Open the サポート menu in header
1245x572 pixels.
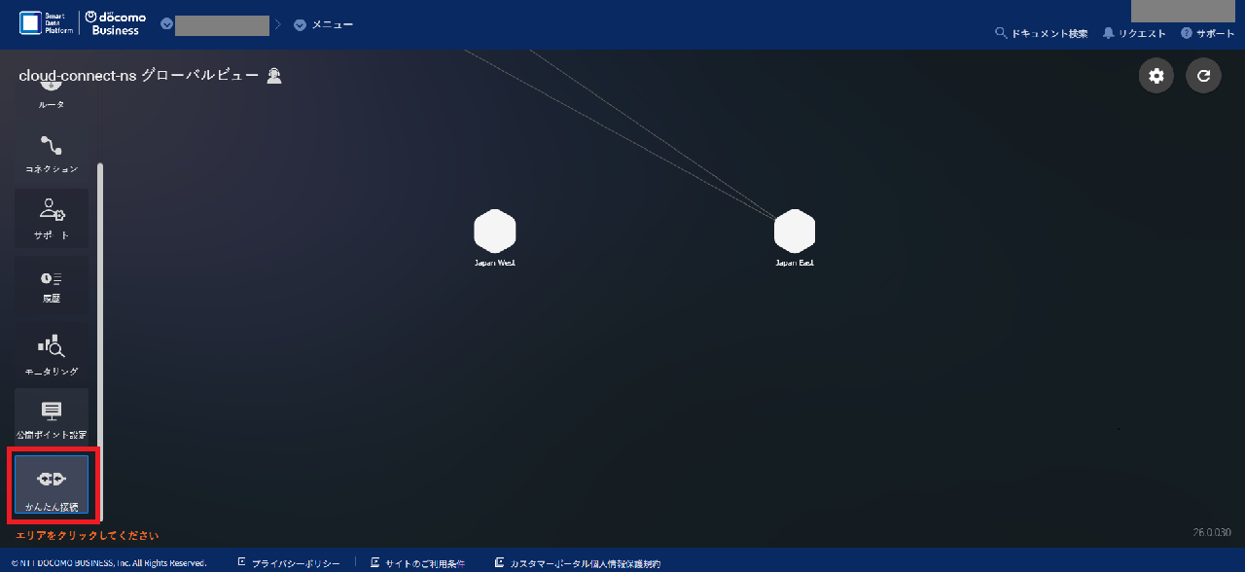1208,33
